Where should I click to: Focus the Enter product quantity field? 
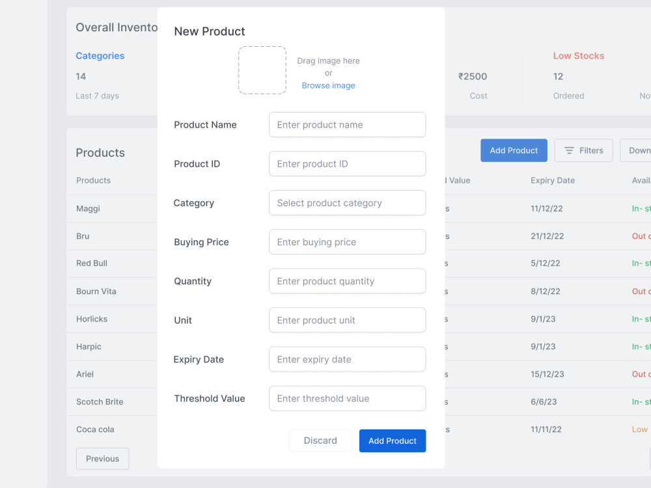point(347,281)
